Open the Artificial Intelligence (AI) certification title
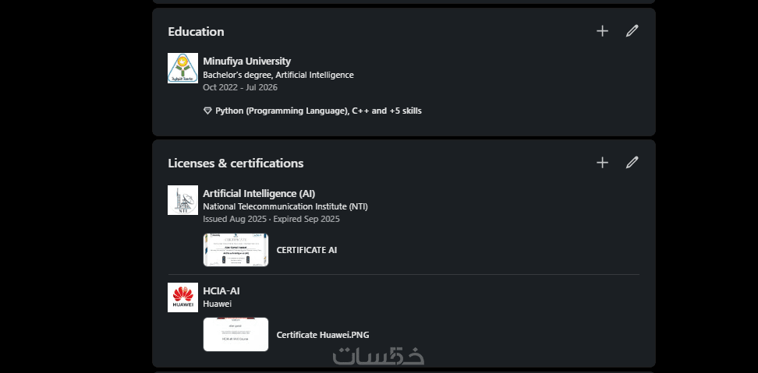758x373 pixels. click(x=259, y=193)
